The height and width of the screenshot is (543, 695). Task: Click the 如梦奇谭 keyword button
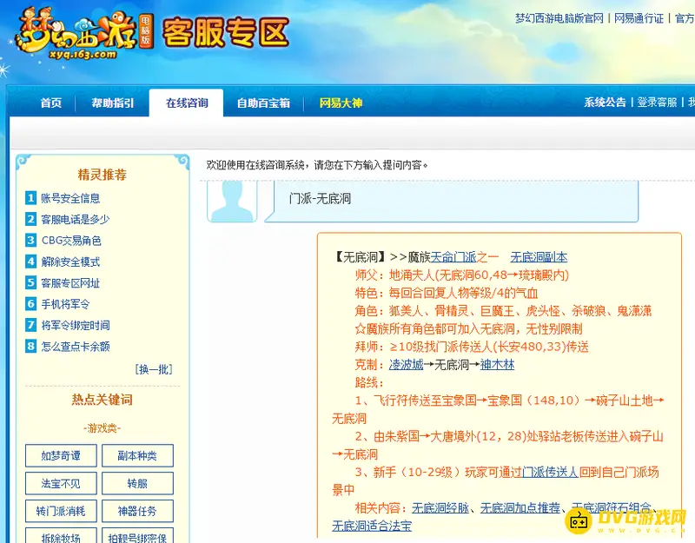(61, 455)
